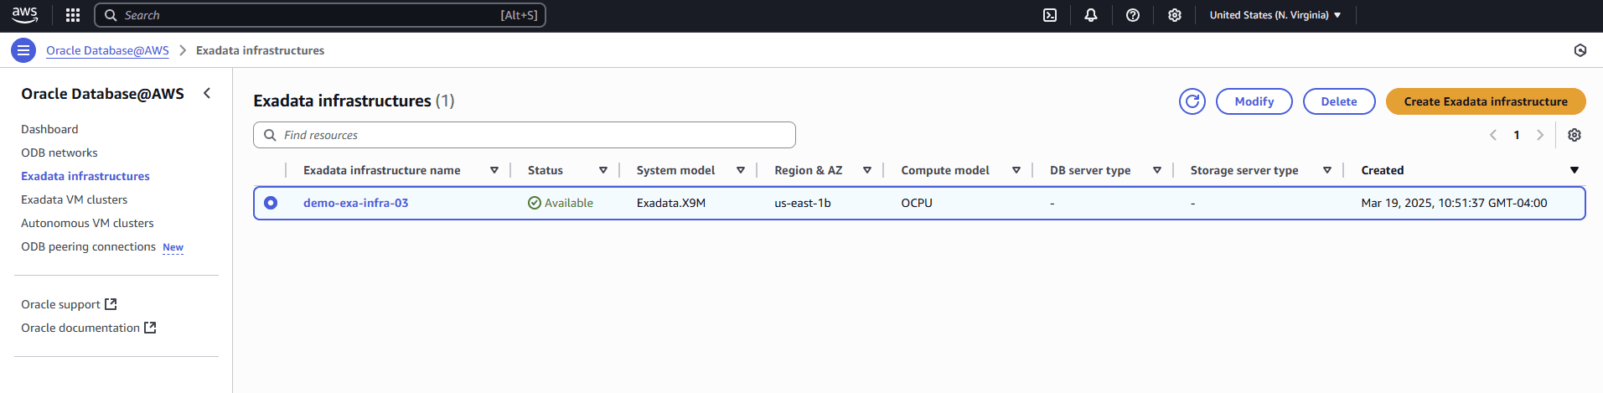Click the Available status check icon
The height and width of the screenshot is (393, 1603).
click(535, 203)
